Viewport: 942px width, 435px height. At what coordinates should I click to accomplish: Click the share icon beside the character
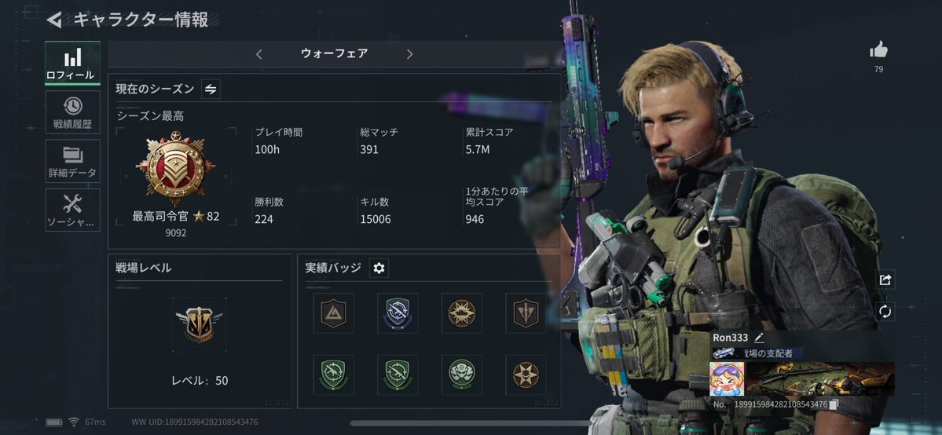click(885, 280)
